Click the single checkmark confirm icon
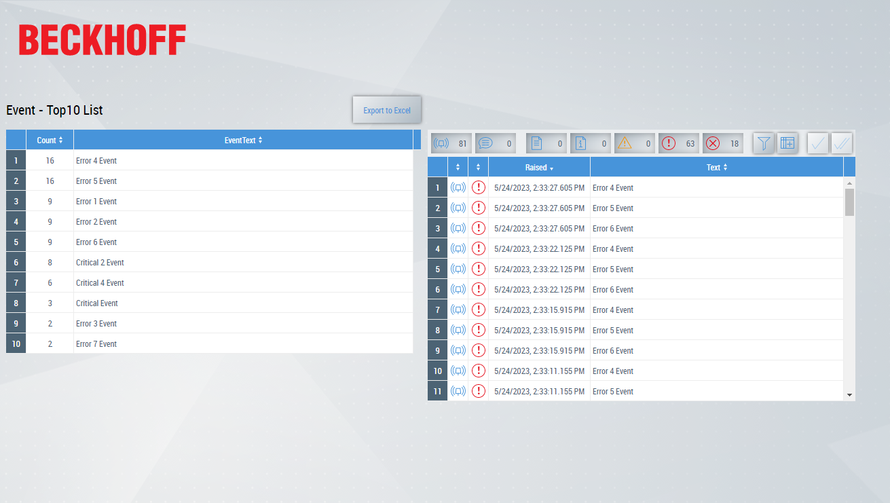Image resolution: width=890 pixels, height=503 pixels. (818, 143)
